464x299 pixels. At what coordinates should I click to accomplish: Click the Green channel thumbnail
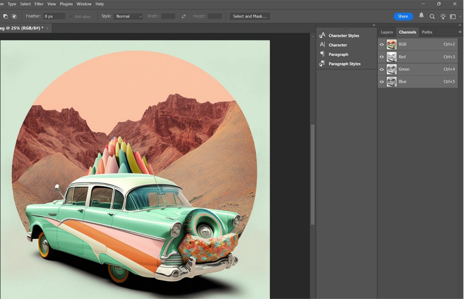391,69
